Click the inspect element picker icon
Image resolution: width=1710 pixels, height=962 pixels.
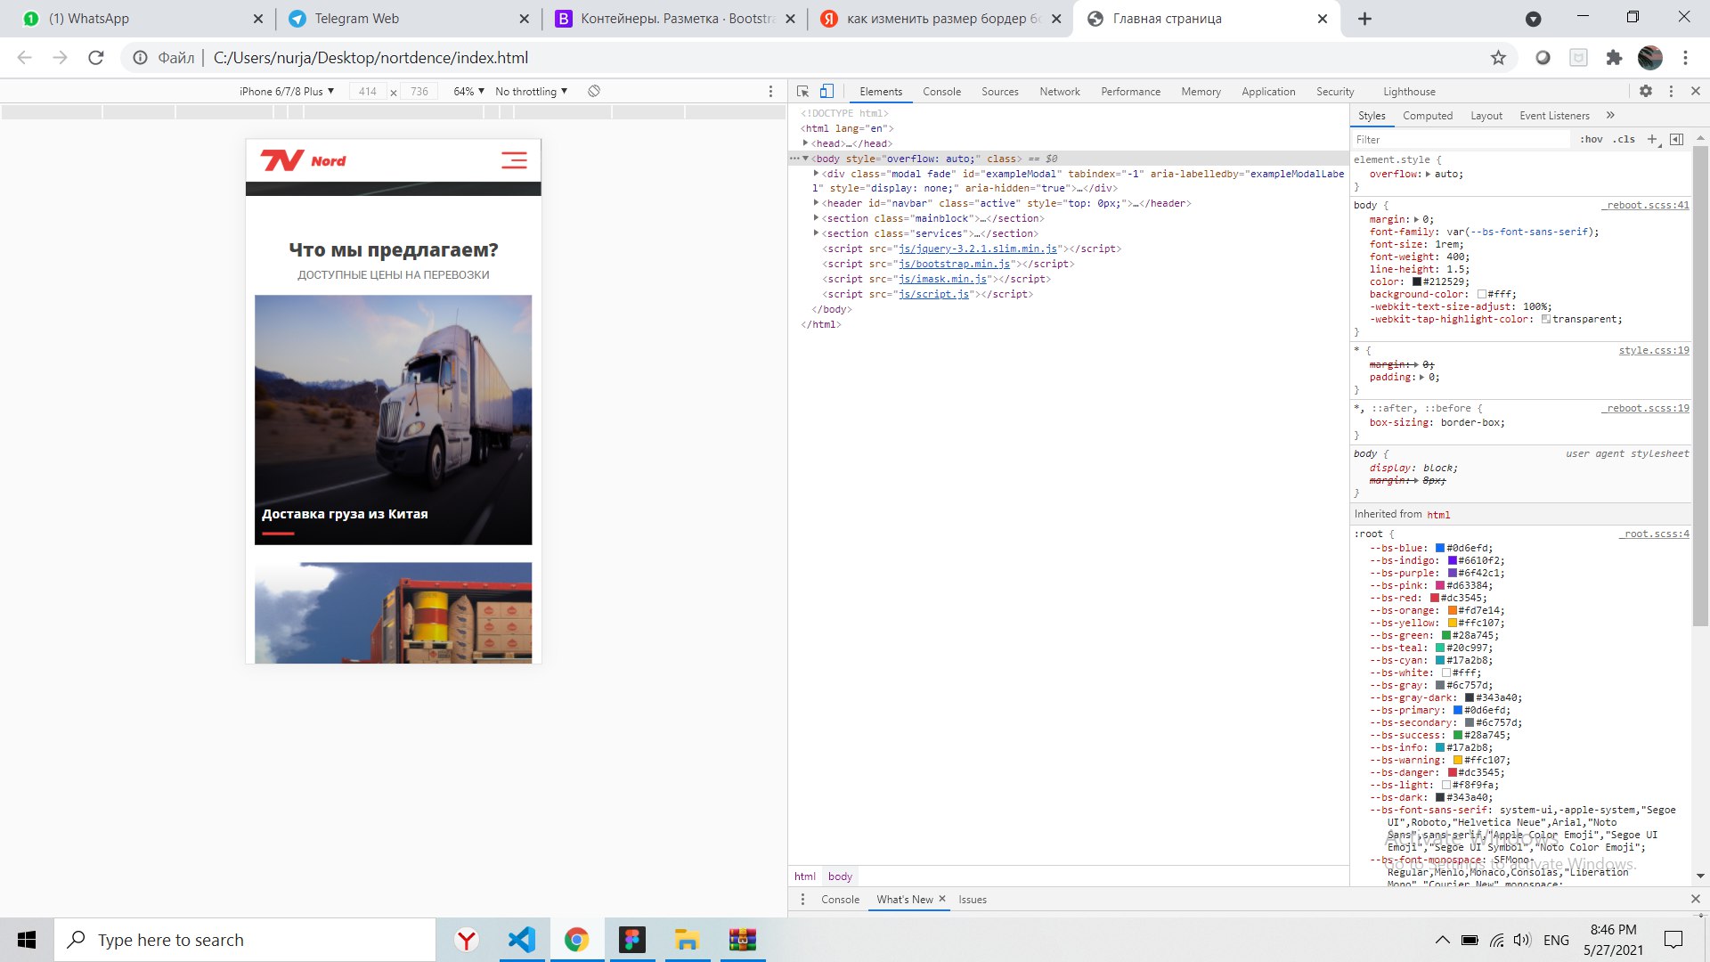pos(802,91)
